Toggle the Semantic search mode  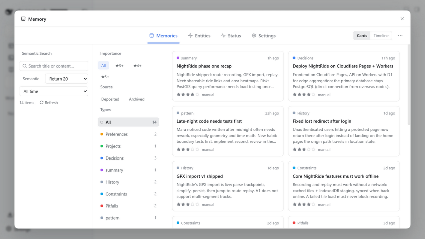(31, 79)
